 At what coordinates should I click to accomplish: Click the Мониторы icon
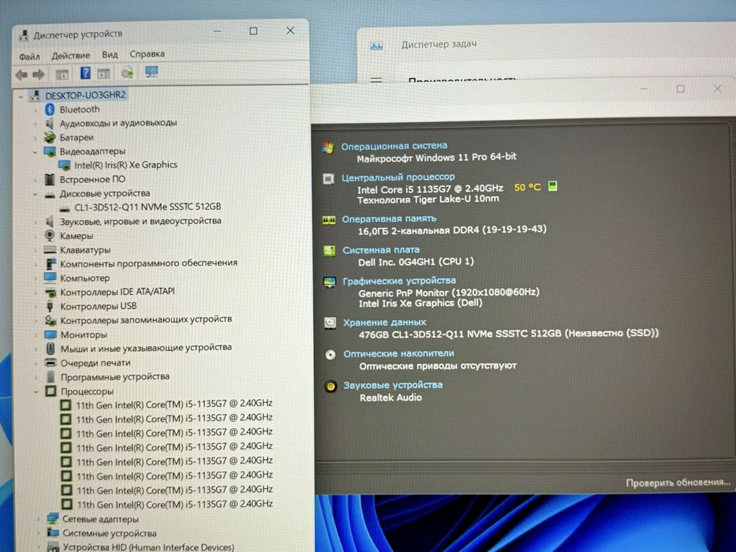pos(50,334)
